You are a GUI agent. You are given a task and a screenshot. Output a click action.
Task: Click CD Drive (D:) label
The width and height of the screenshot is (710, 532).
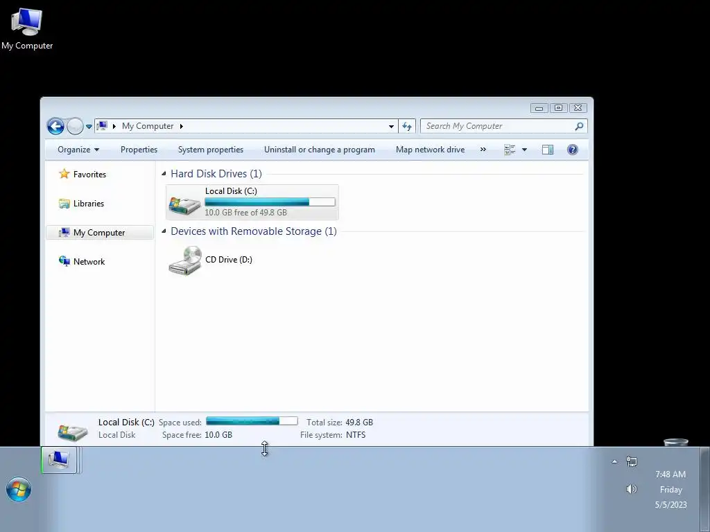[x=229, y=260]
